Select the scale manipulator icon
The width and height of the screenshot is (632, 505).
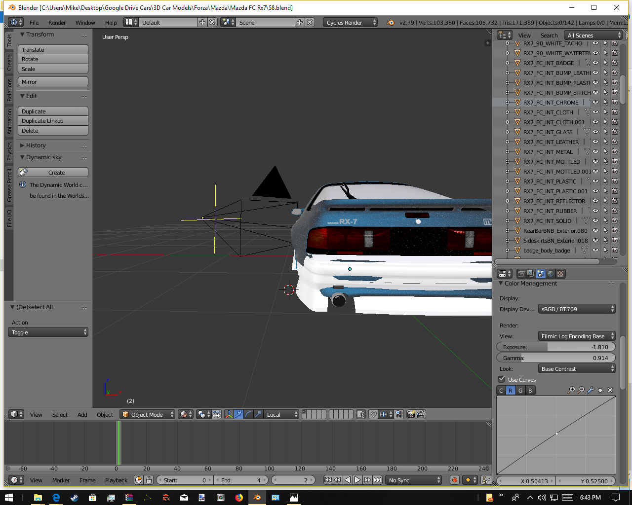coord(258,415)
